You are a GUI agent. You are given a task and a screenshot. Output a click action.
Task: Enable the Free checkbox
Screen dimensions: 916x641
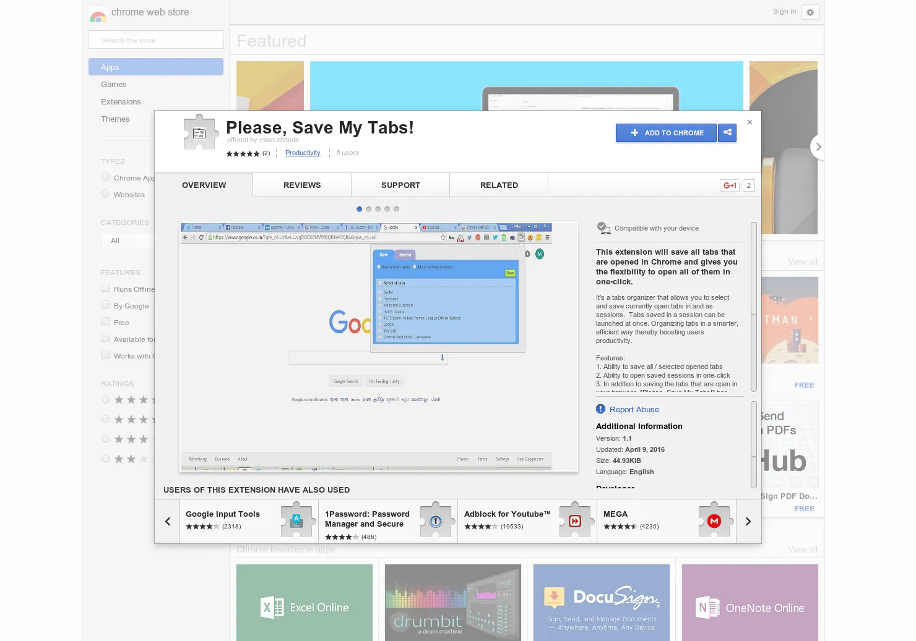pos(105,321)
